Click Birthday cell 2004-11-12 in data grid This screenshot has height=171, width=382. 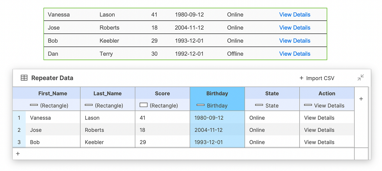point(217,130)
